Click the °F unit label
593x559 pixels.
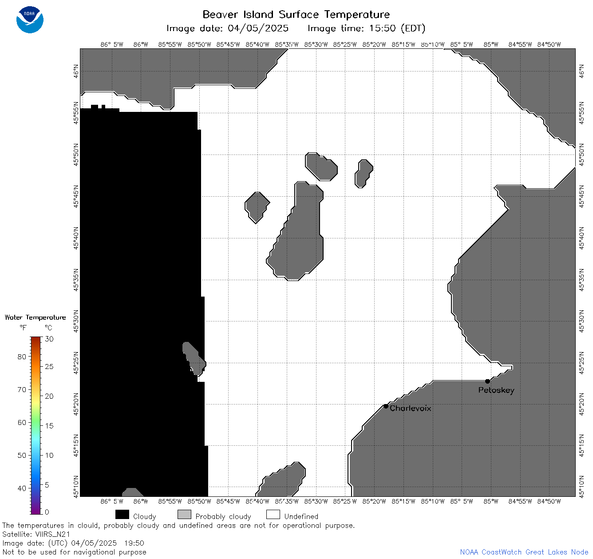click(x=23, y=328)
